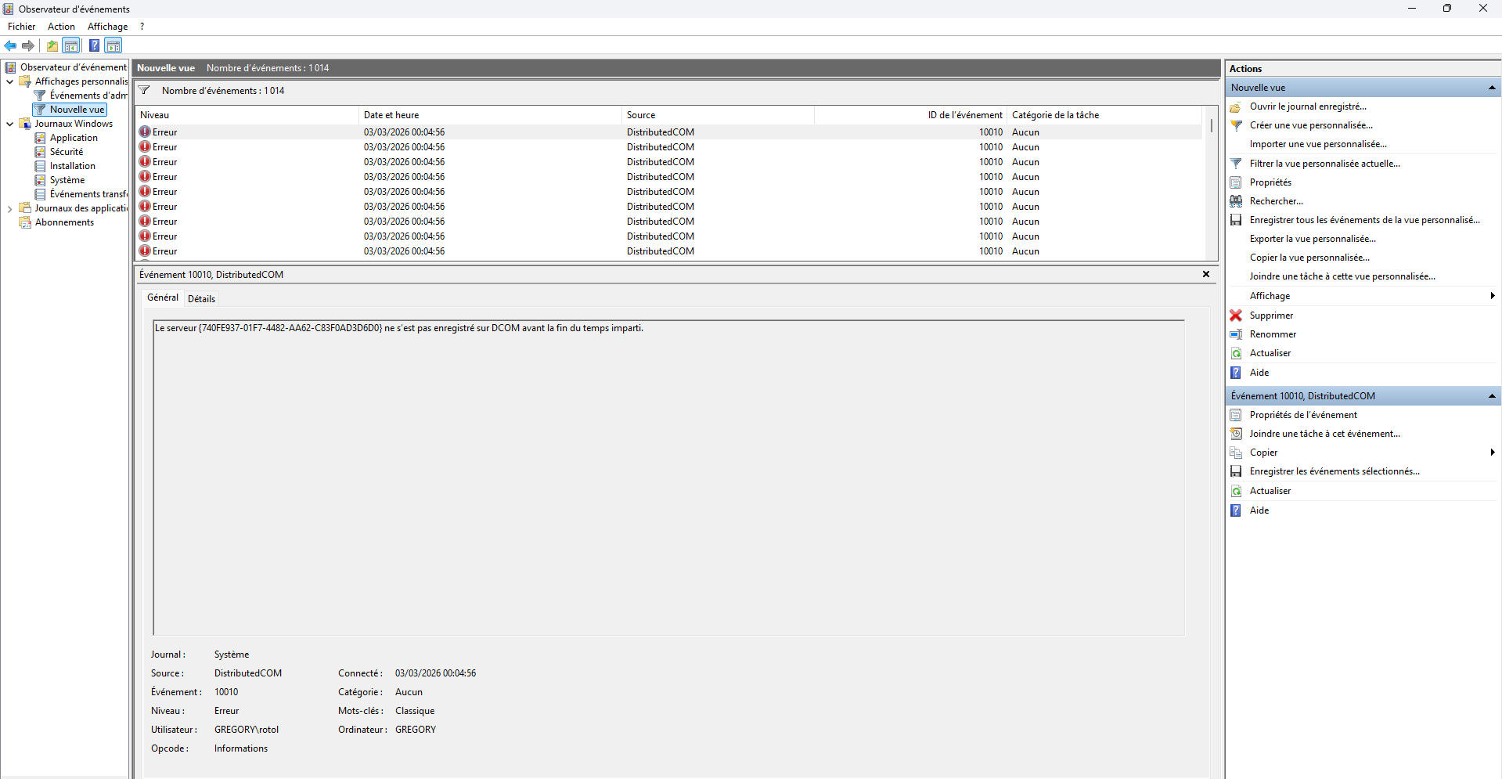The height and width of the screenshot is (779, 1502).
Task: Click Copier la vue personnalisée
Action: (x=1309, y=258)
